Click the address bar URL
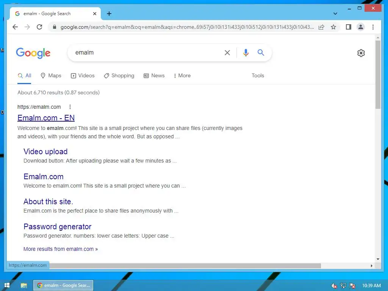 [x=187, y=27]
